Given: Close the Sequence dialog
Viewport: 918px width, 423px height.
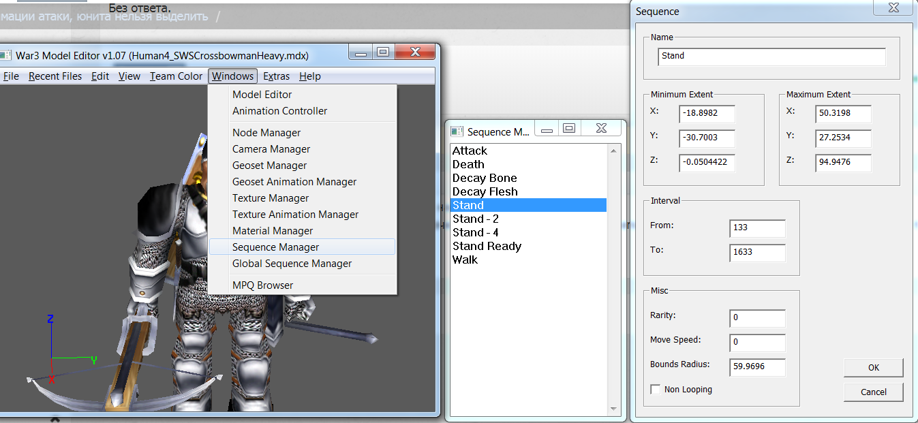Looking at the screenshot, I should (893, 8).
